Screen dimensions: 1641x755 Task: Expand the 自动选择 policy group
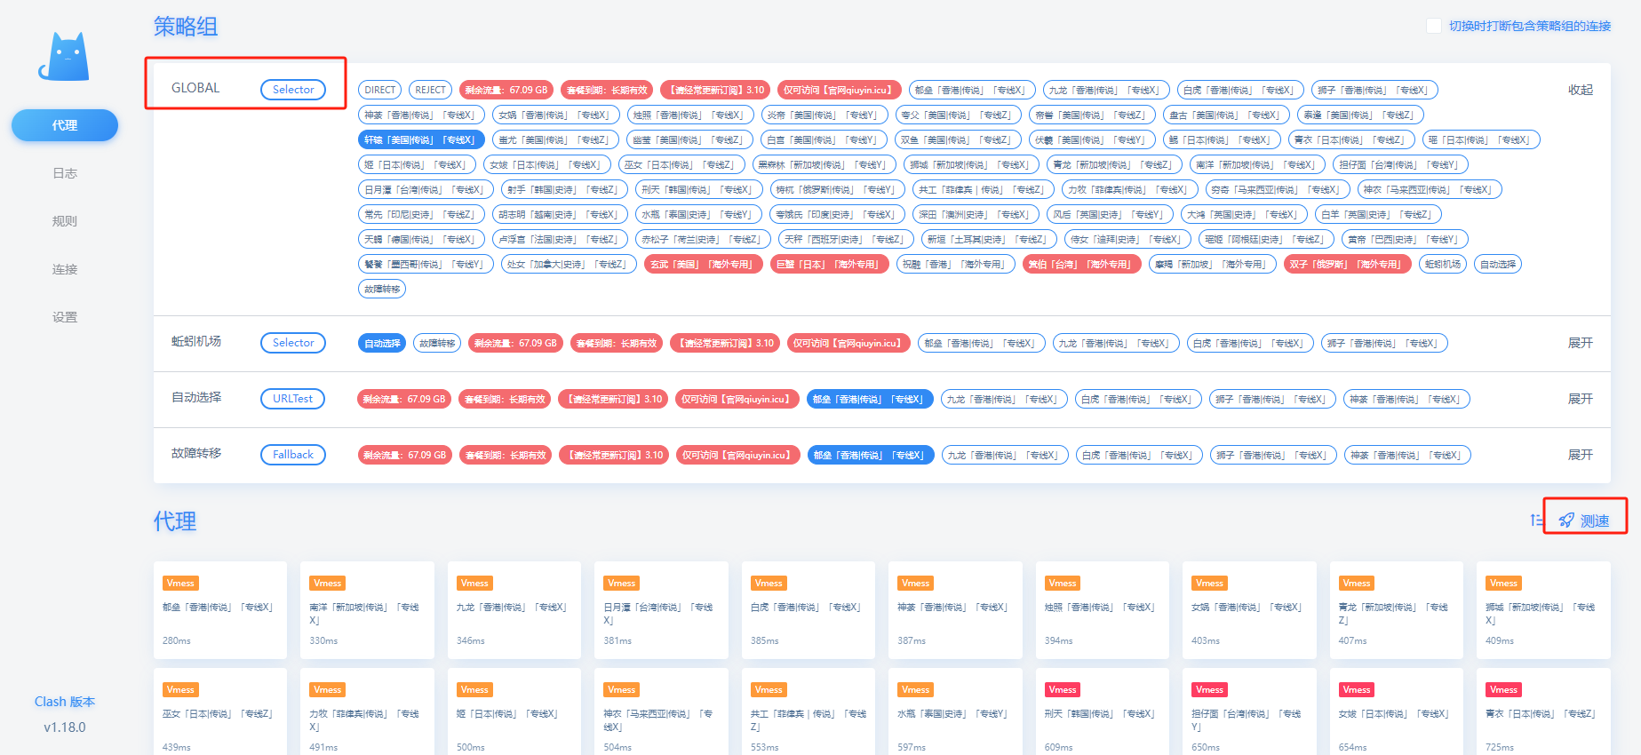click(1580, 399)
